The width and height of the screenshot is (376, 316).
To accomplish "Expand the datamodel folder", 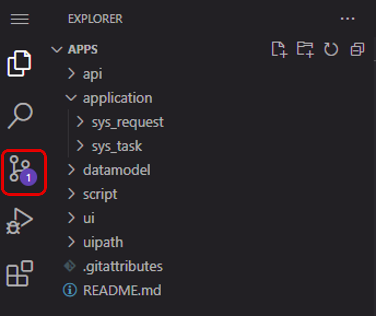I will [x=116, y=170].
